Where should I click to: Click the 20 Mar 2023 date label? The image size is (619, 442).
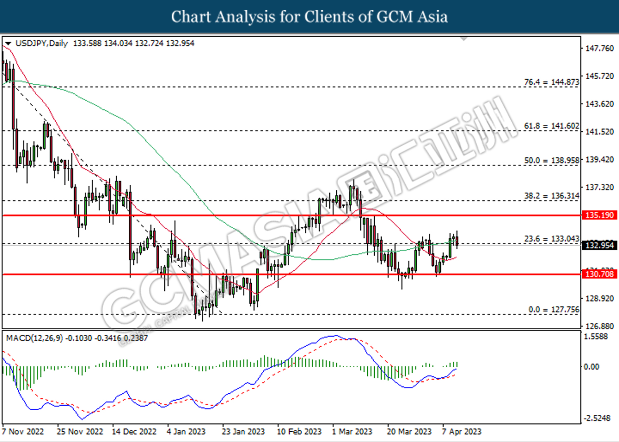[409, 432]
